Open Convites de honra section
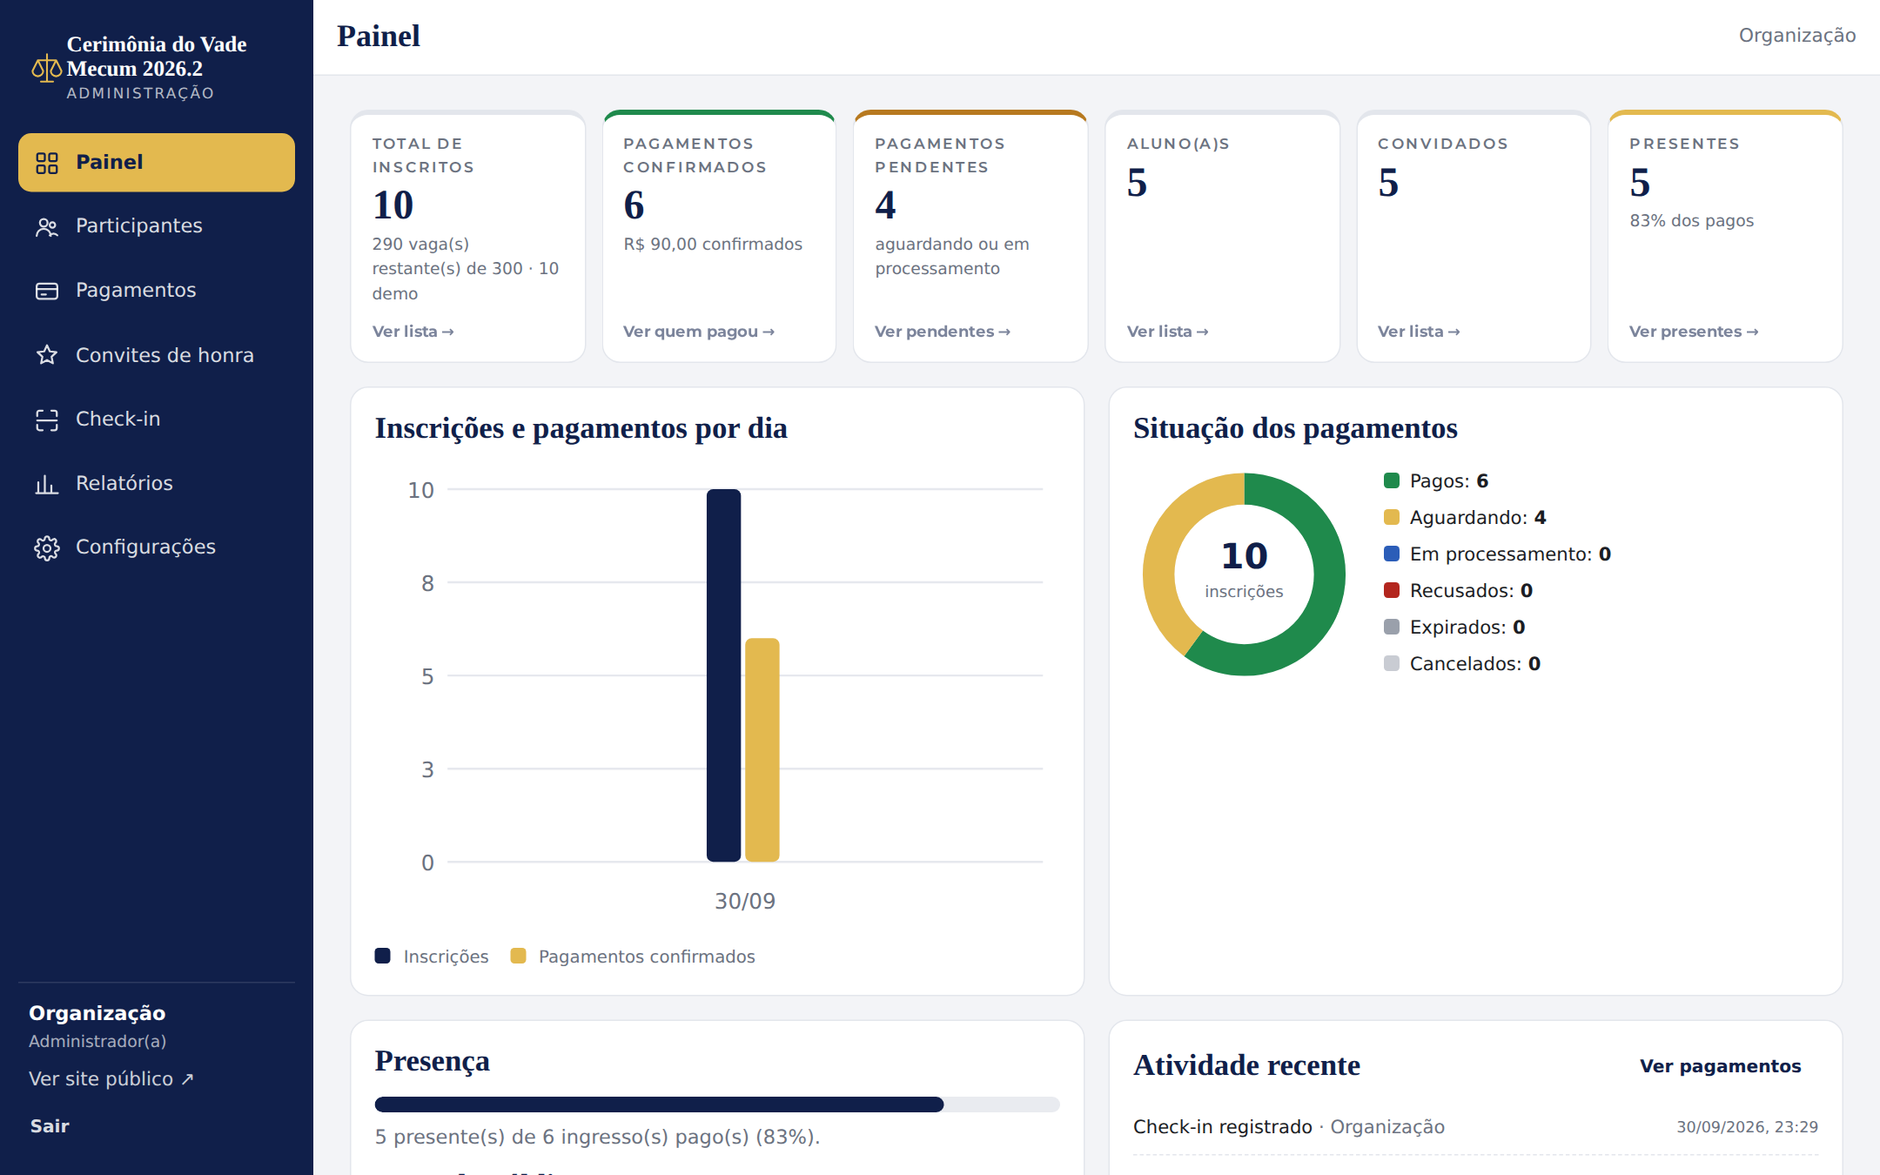Screen dimensions: 1880x1175 (157, 355)
